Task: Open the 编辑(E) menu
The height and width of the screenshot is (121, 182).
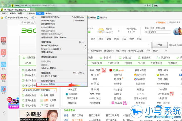Action: (12, 13)
